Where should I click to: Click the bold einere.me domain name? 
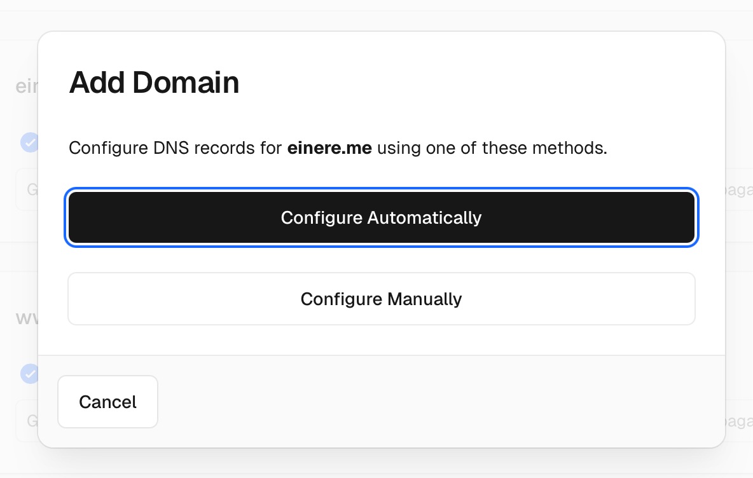point(329,149)
